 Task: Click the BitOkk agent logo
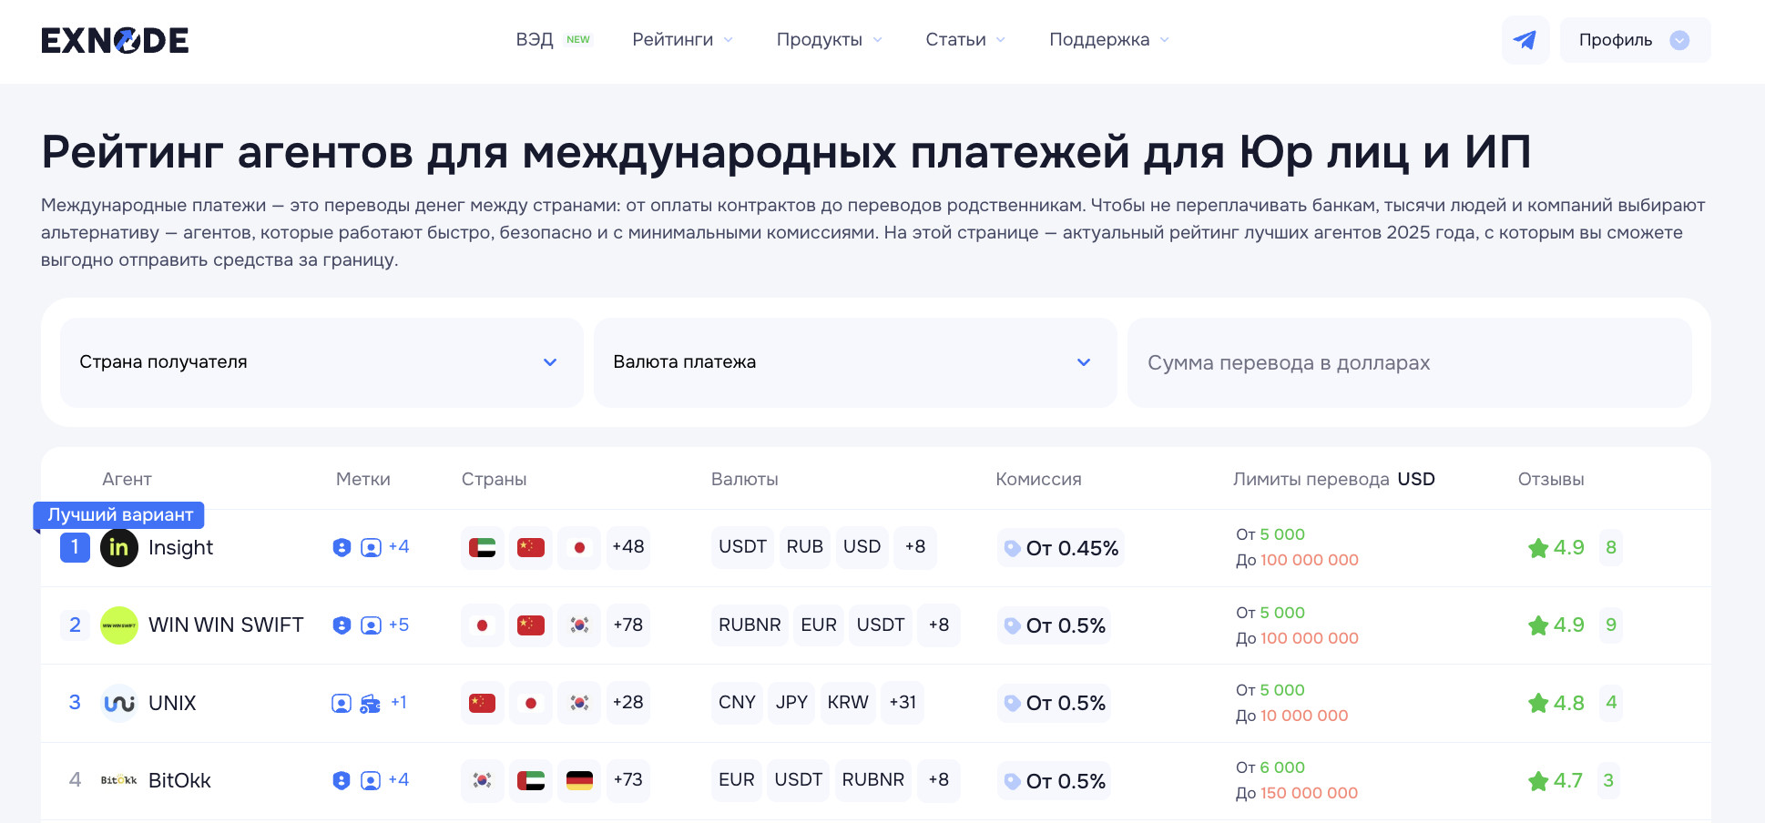tap(119, 780)
